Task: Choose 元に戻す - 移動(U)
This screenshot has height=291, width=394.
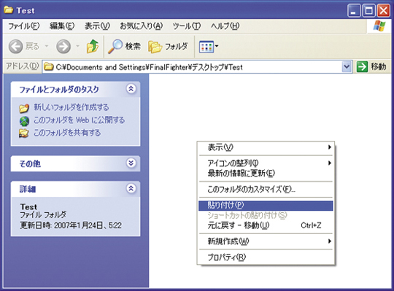Action: tap(266, 225)
